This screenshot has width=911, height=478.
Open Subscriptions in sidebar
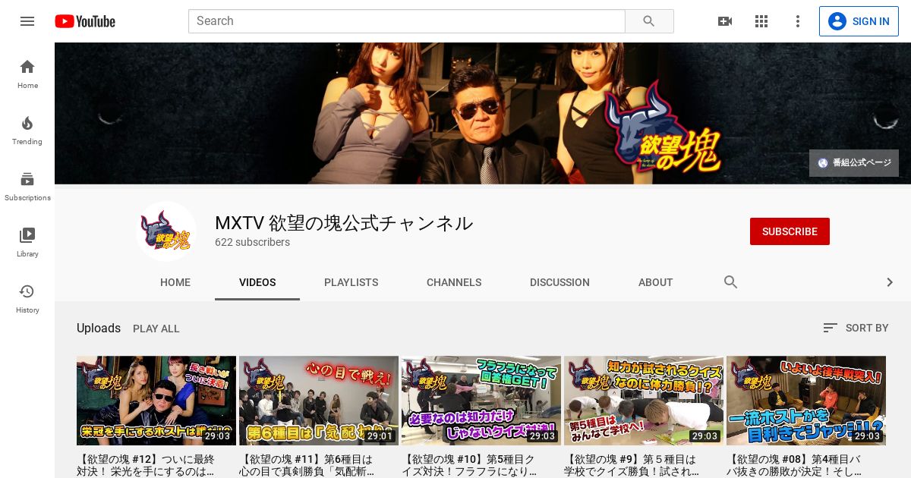27,187
